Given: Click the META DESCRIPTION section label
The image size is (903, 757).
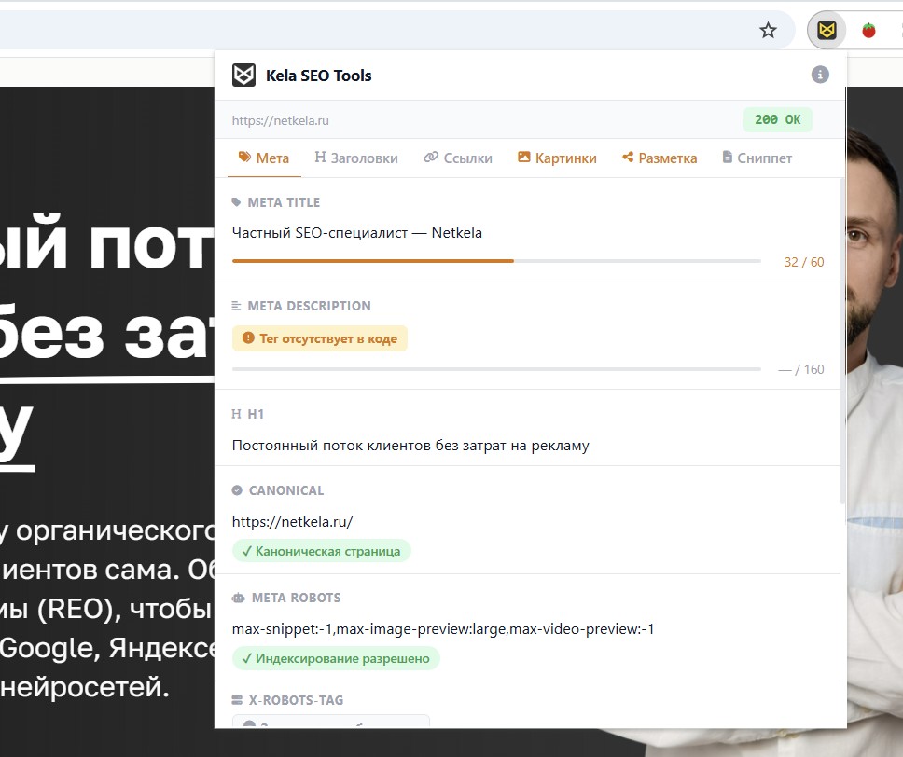Looking at the screenshot, I should click(x=310, y=306).
